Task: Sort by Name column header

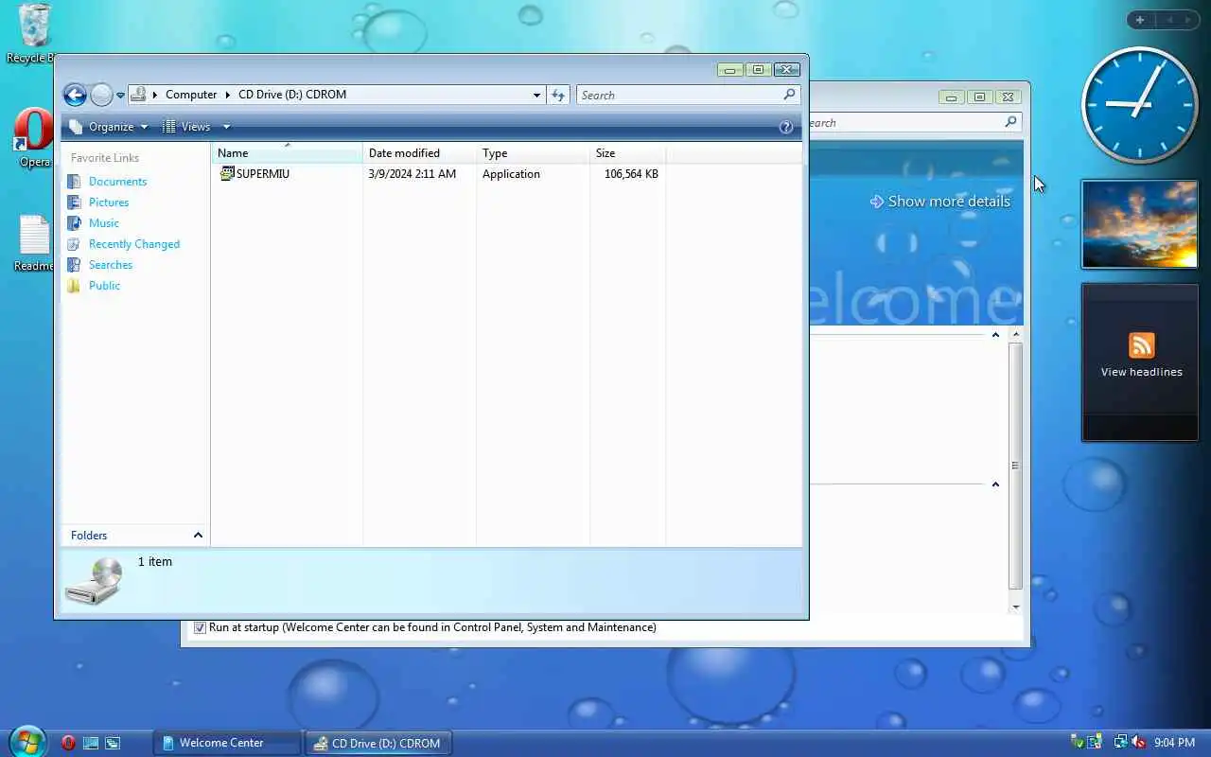Action: click(x=287, y=153)
